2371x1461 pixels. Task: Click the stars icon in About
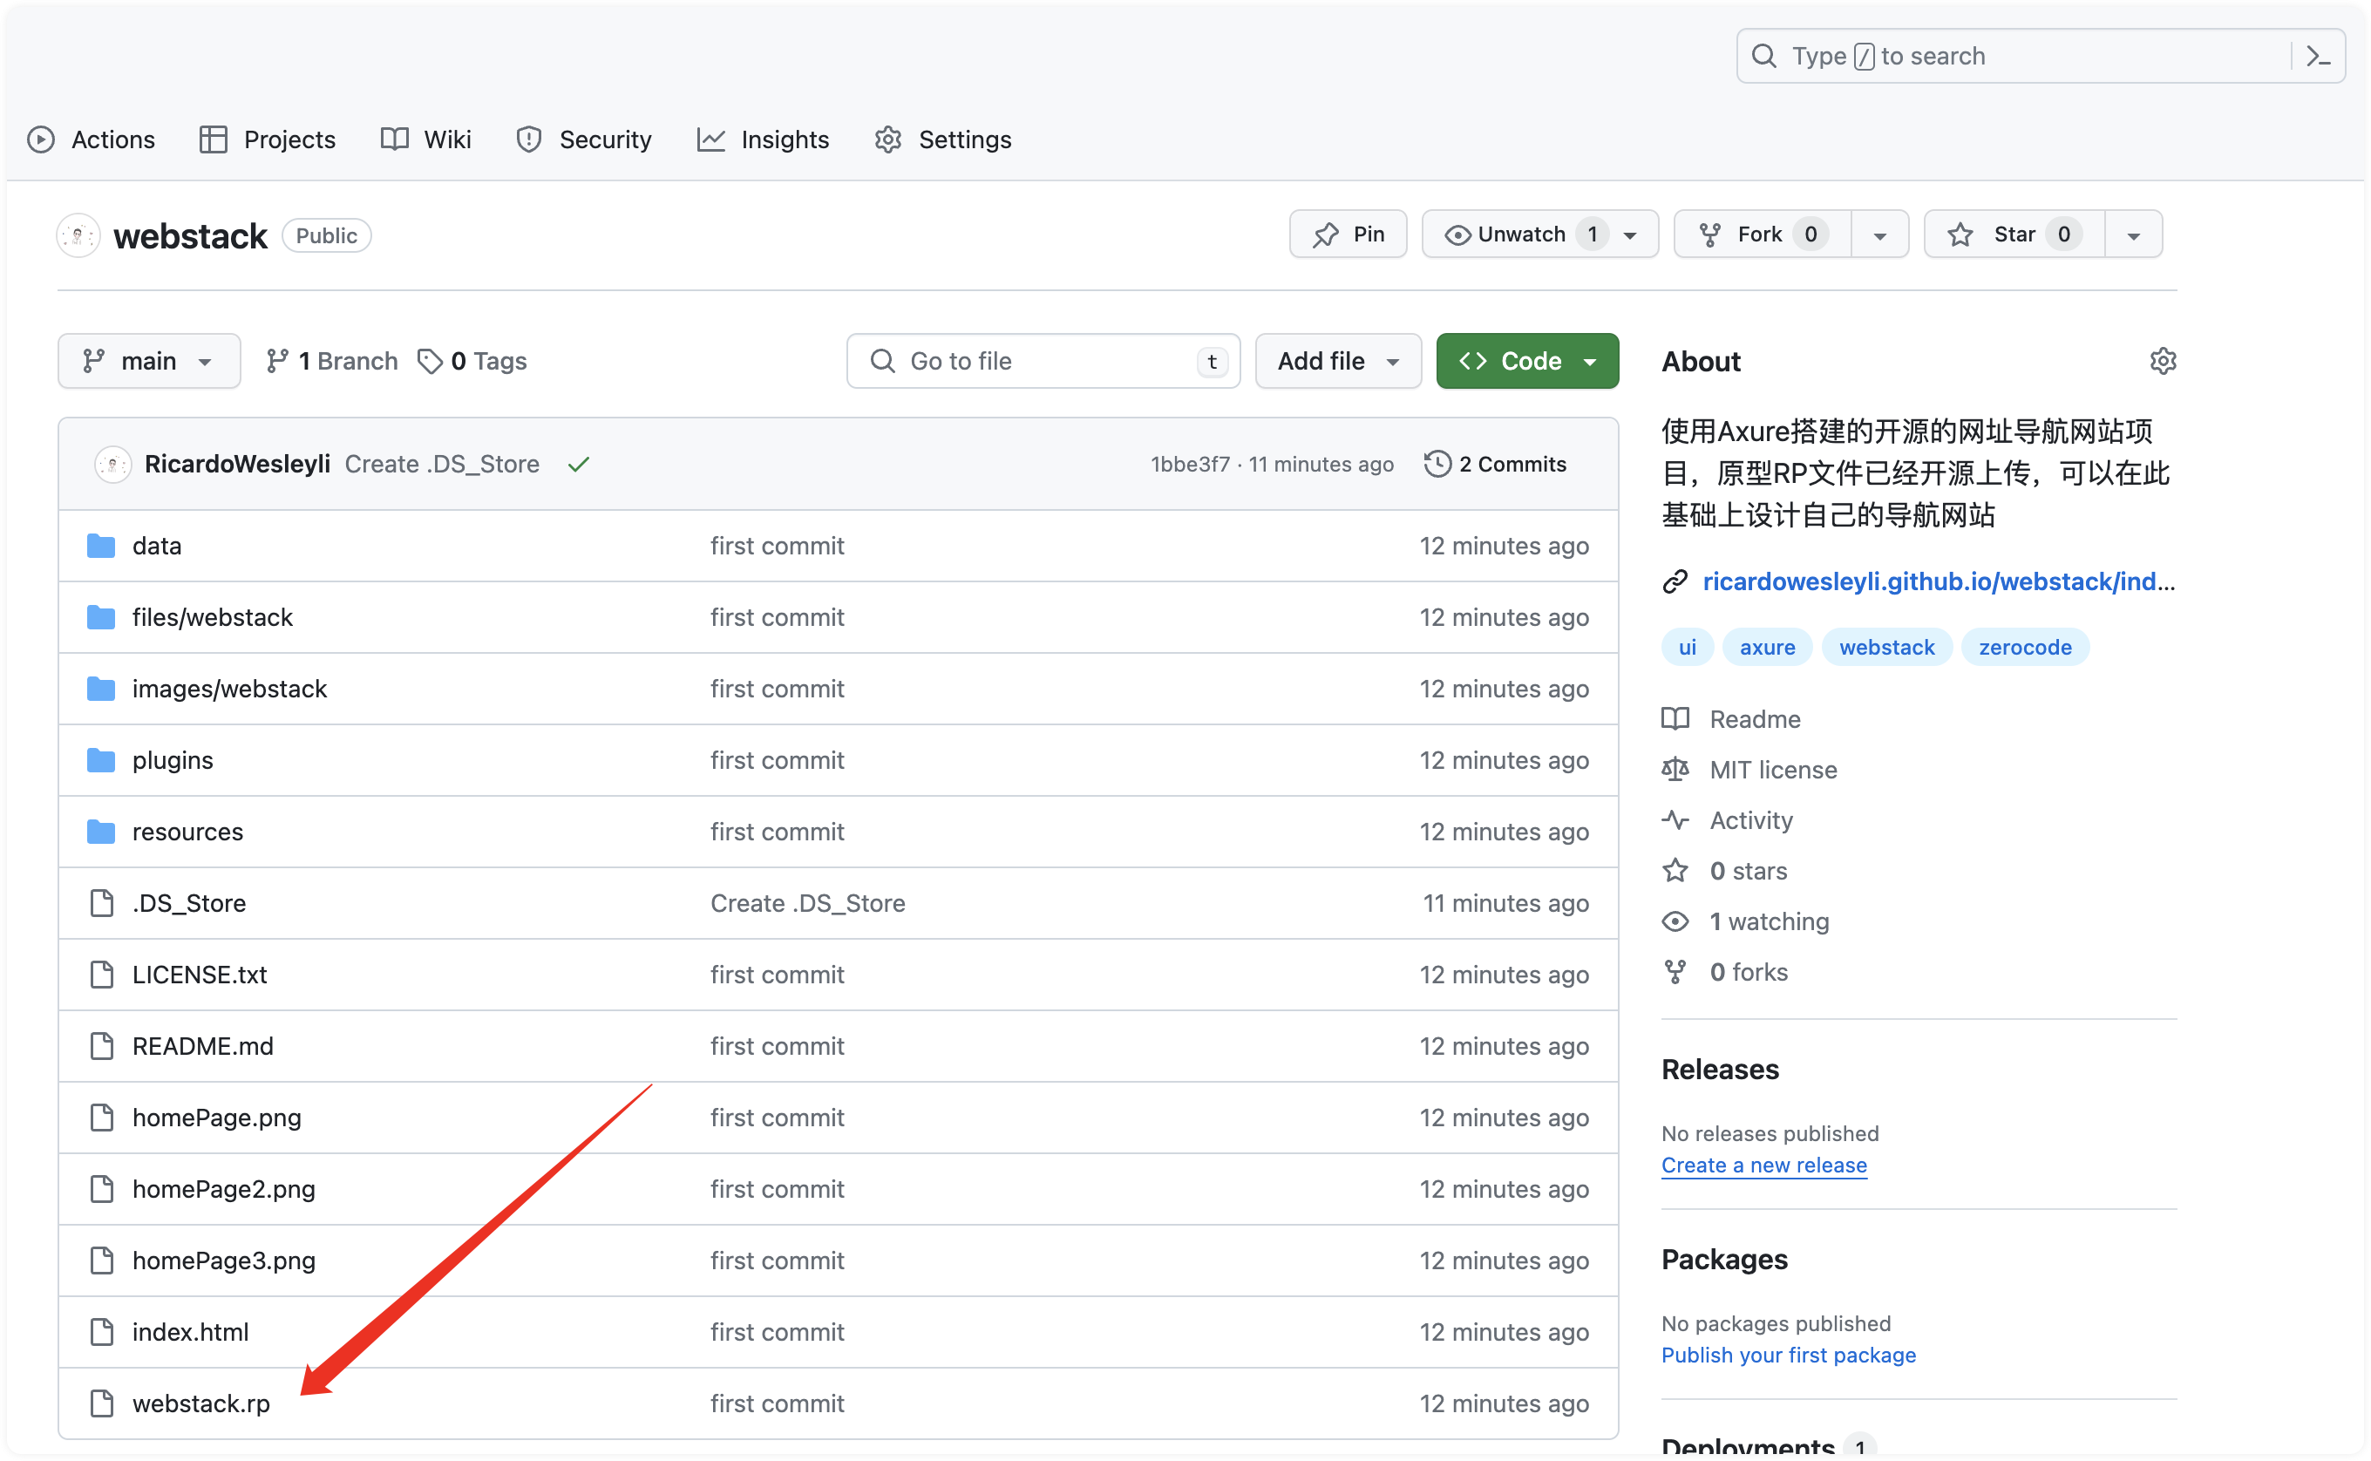click(1675, 871)
